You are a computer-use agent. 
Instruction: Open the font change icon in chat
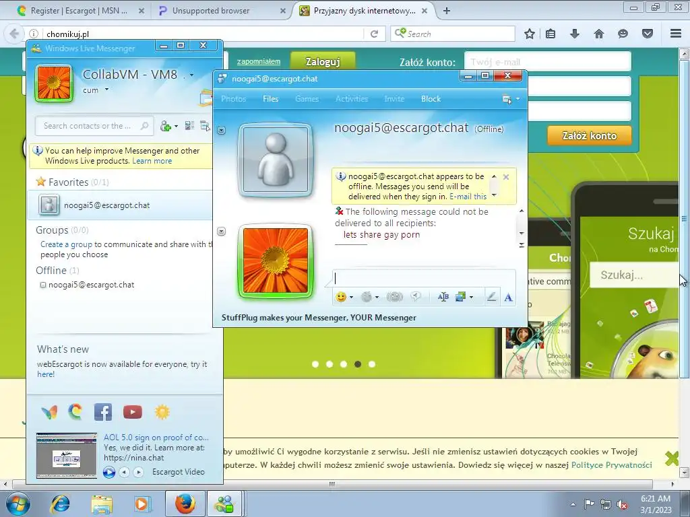[508, 298]
